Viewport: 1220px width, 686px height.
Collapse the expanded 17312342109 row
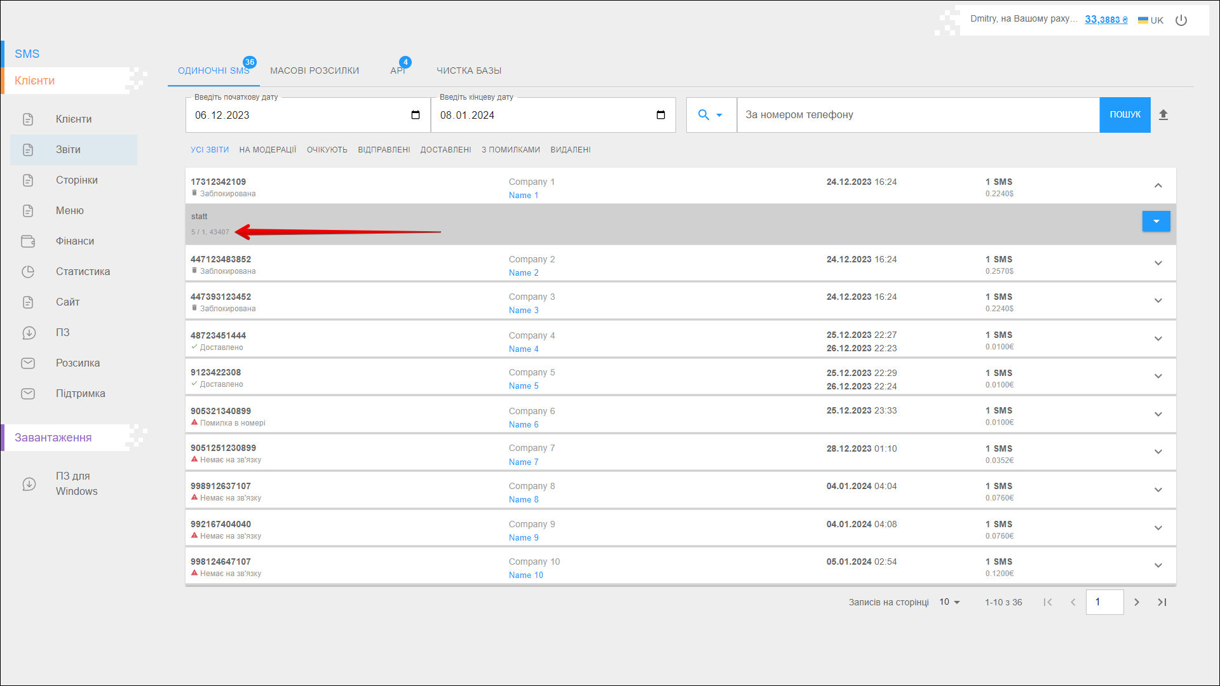[1158, 185]
